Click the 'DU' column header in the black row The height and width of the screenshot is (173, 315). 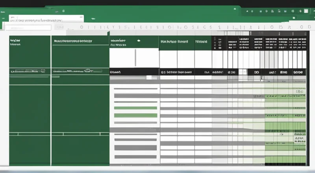[x=206, y=72]
